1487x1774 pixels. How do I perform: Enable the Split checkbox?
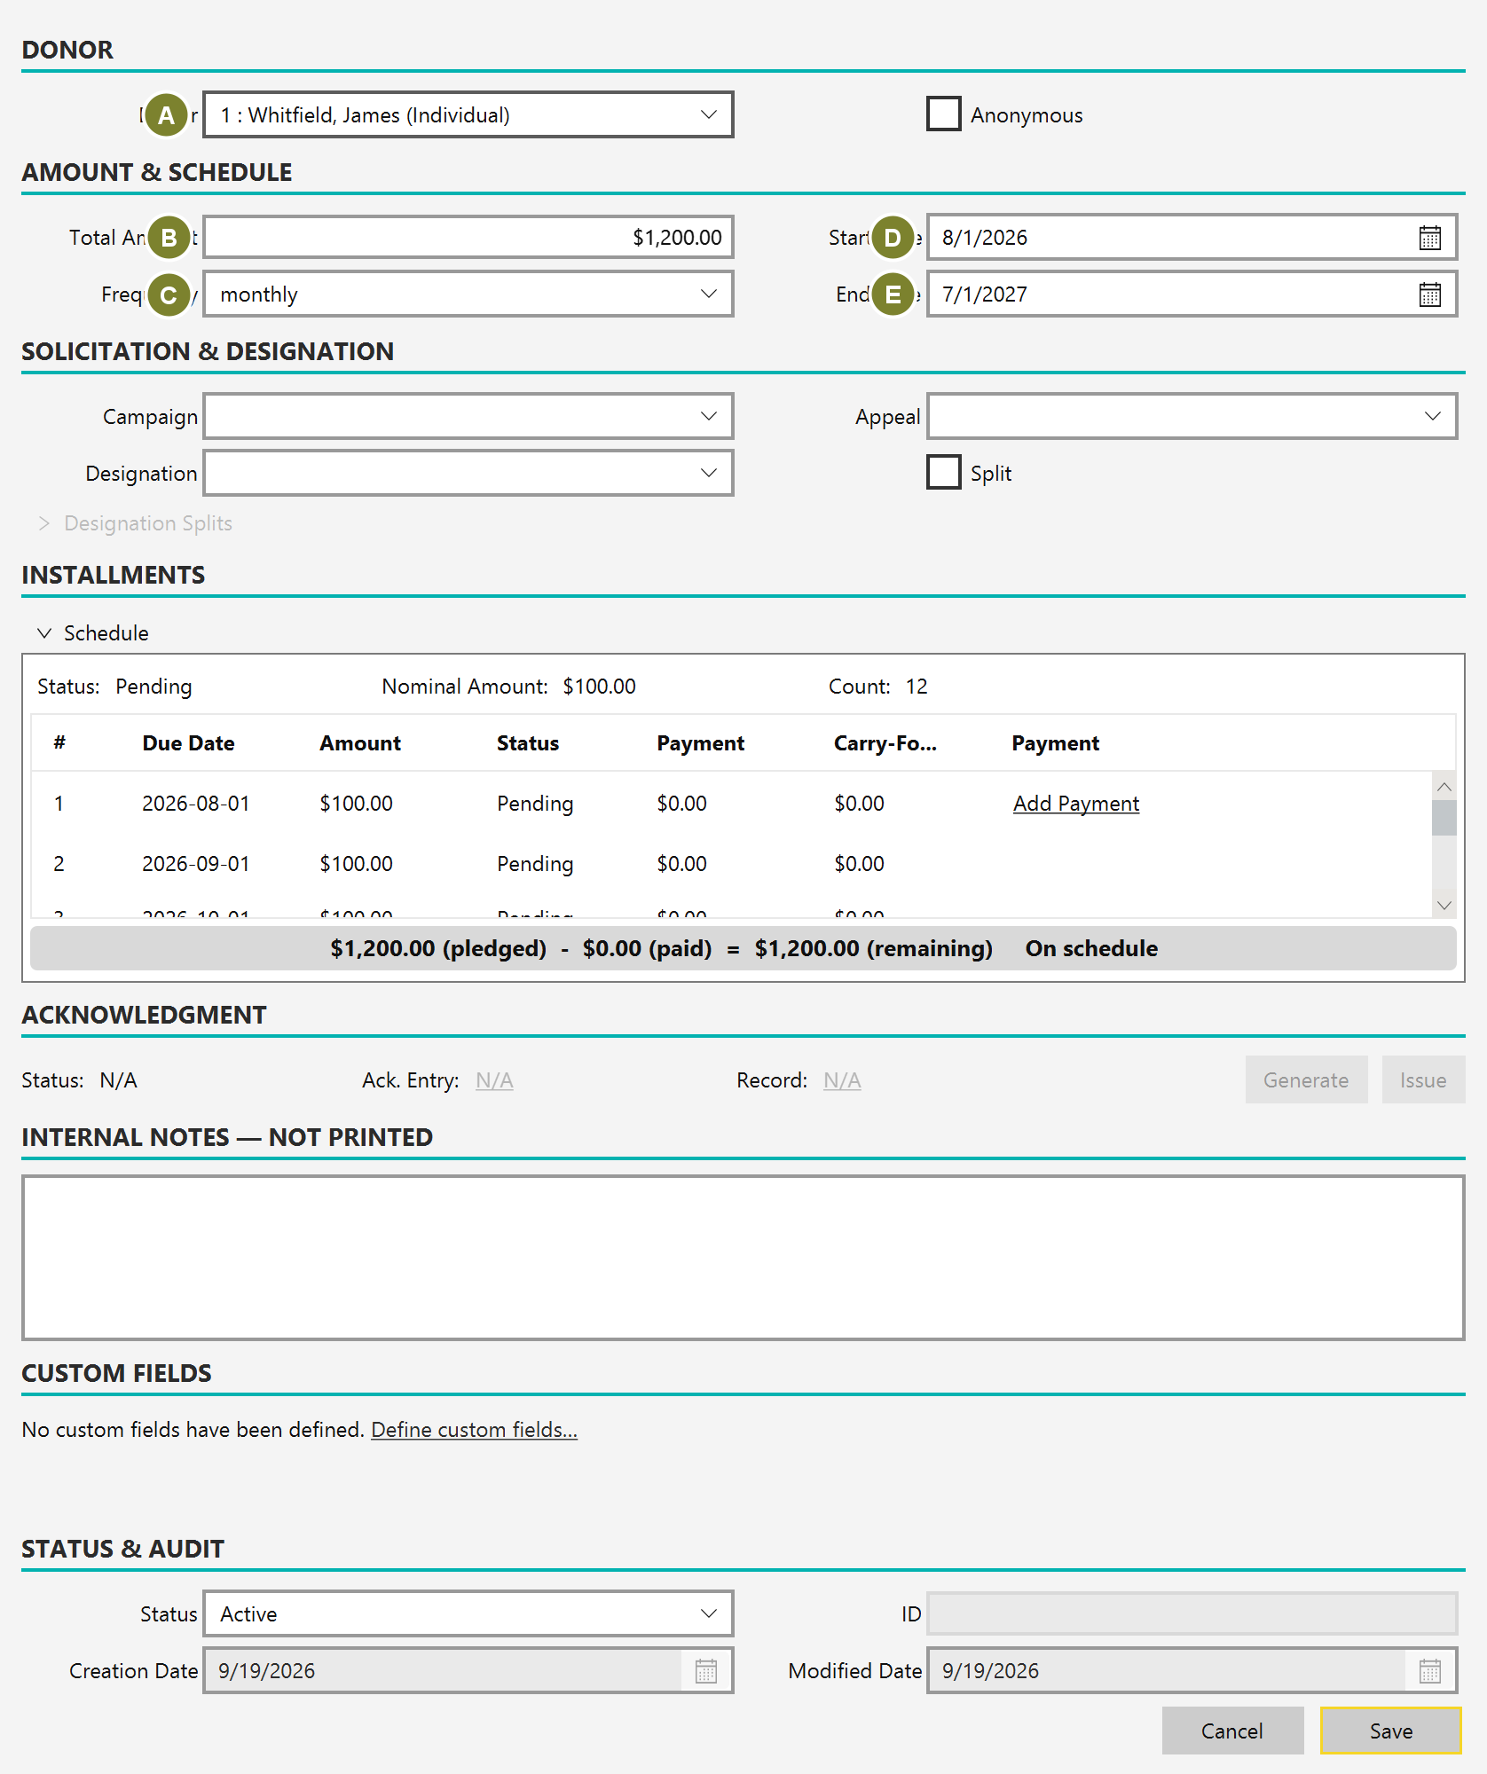coord(943,472)
